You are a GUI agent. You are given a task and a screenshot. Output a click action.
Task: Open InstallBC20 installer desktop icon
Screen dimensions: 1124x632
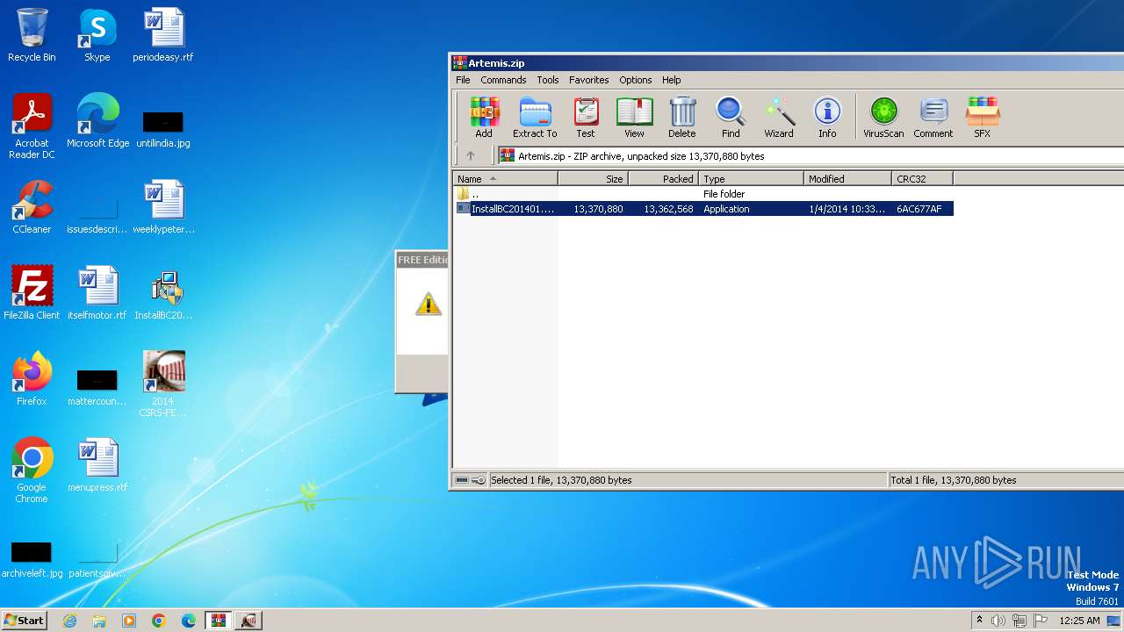[x=163, y=293]
